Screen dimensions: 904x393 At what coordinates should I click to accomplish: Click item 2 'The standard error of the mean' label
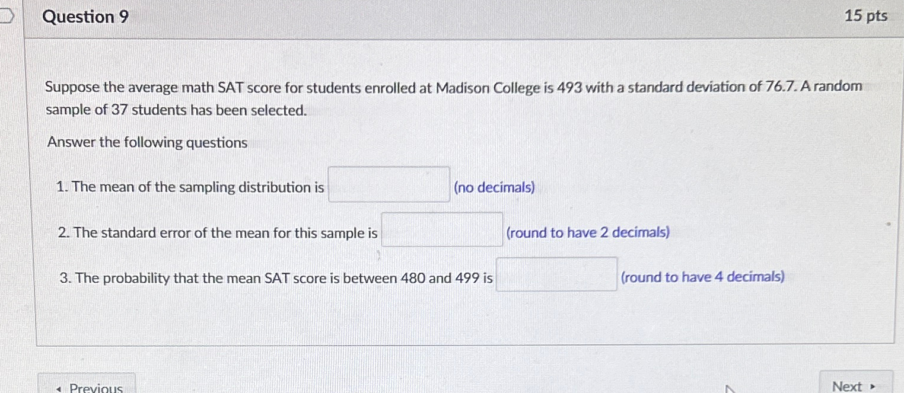pos(218,233)
